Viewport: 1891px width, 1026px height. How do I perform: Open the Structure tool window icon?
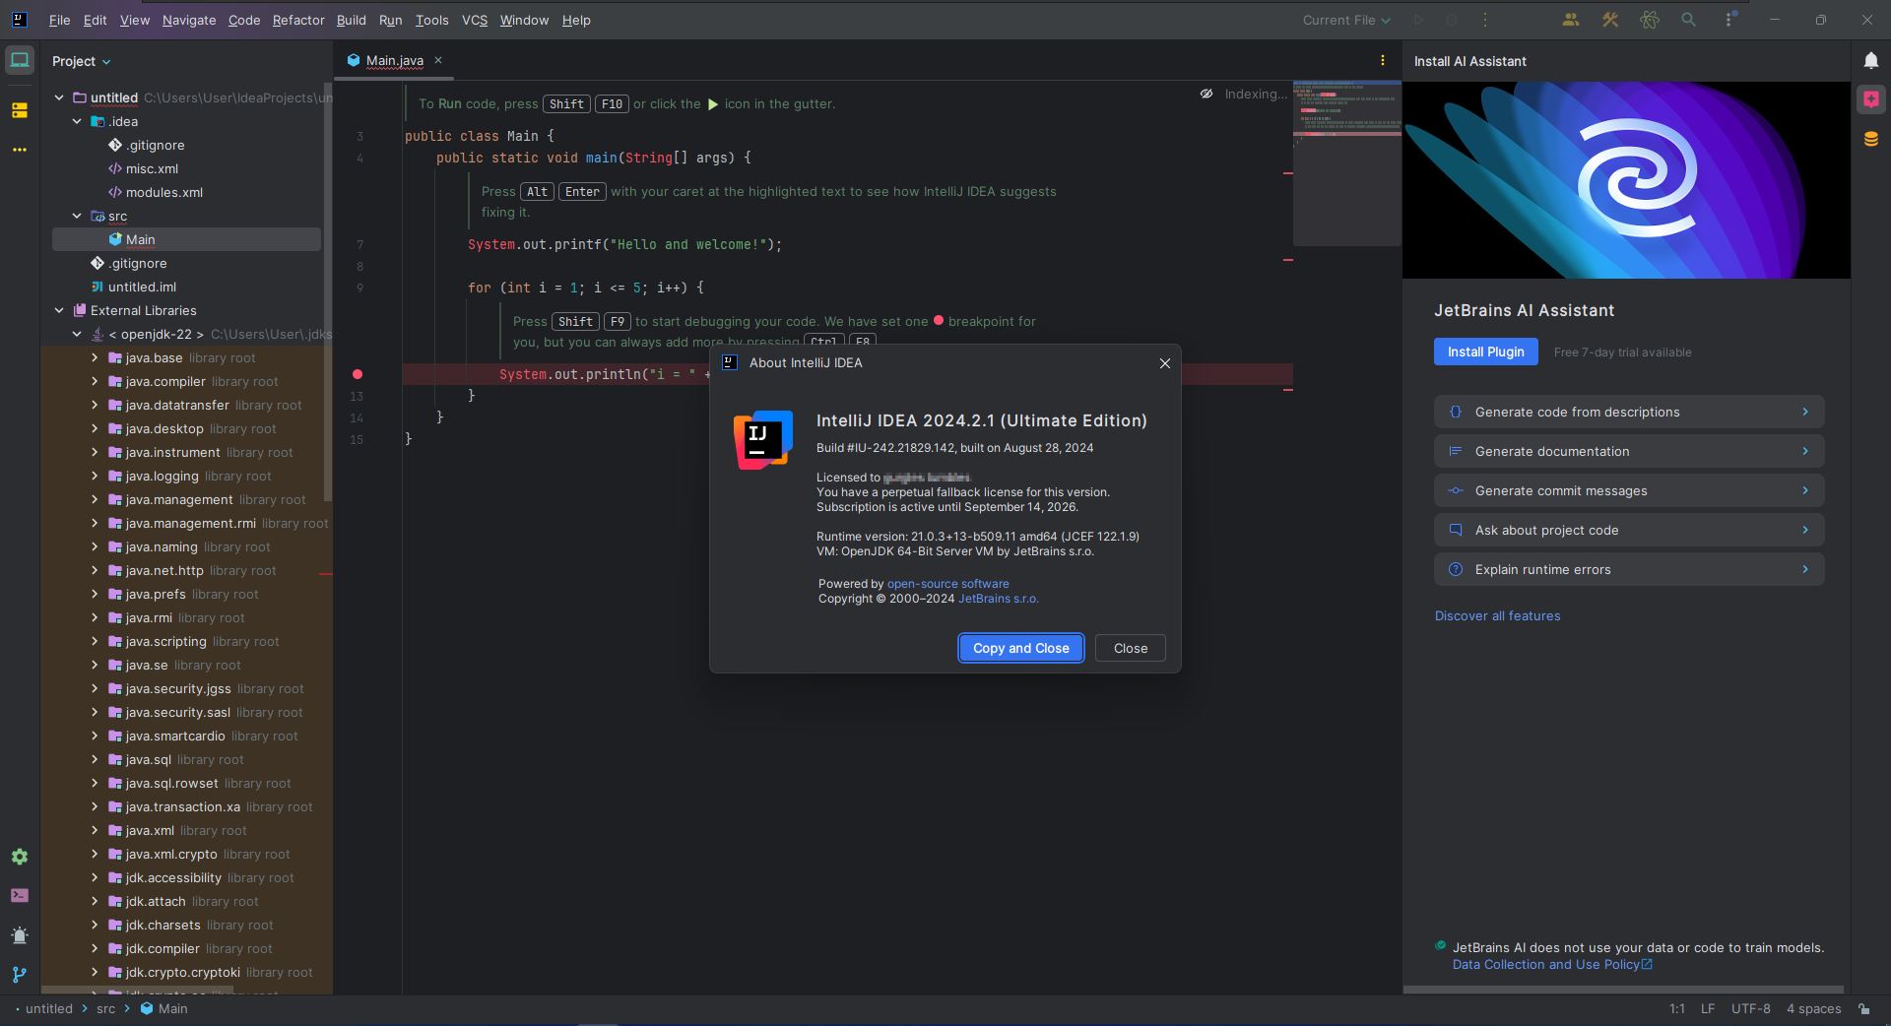(20, 110)
